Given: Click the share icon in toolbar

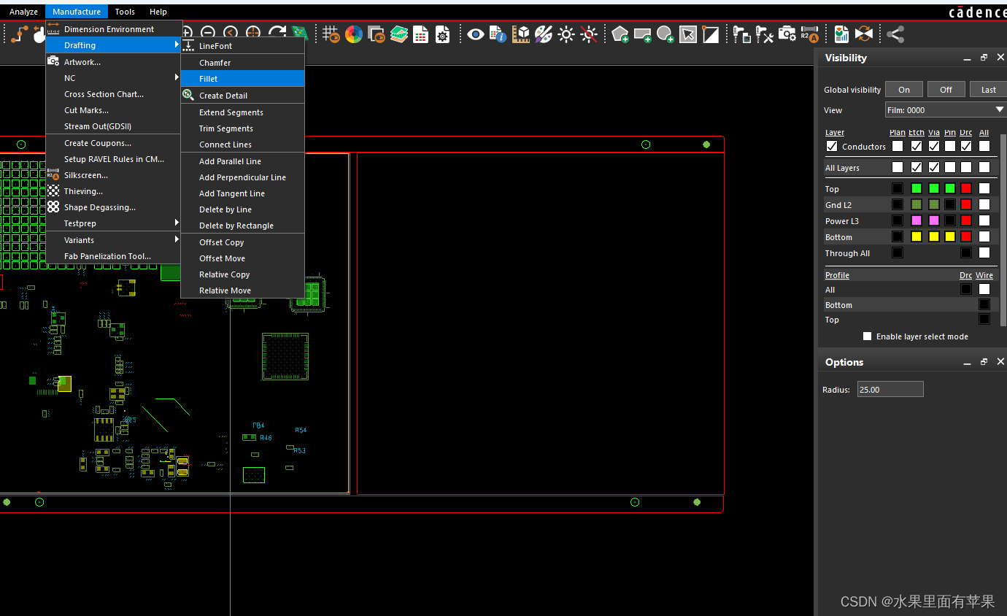Looking at the screenshot, I should tap(895, 34).
